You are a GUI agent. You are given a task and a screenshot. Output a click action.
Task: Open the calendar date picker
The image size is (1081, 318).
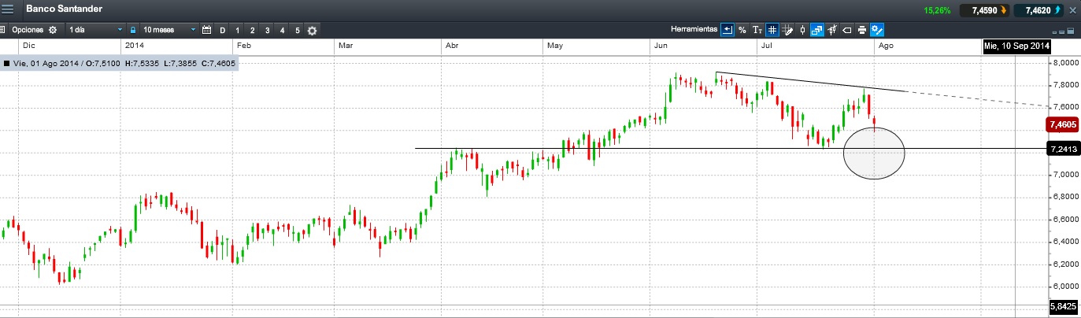tap(207, 30)
